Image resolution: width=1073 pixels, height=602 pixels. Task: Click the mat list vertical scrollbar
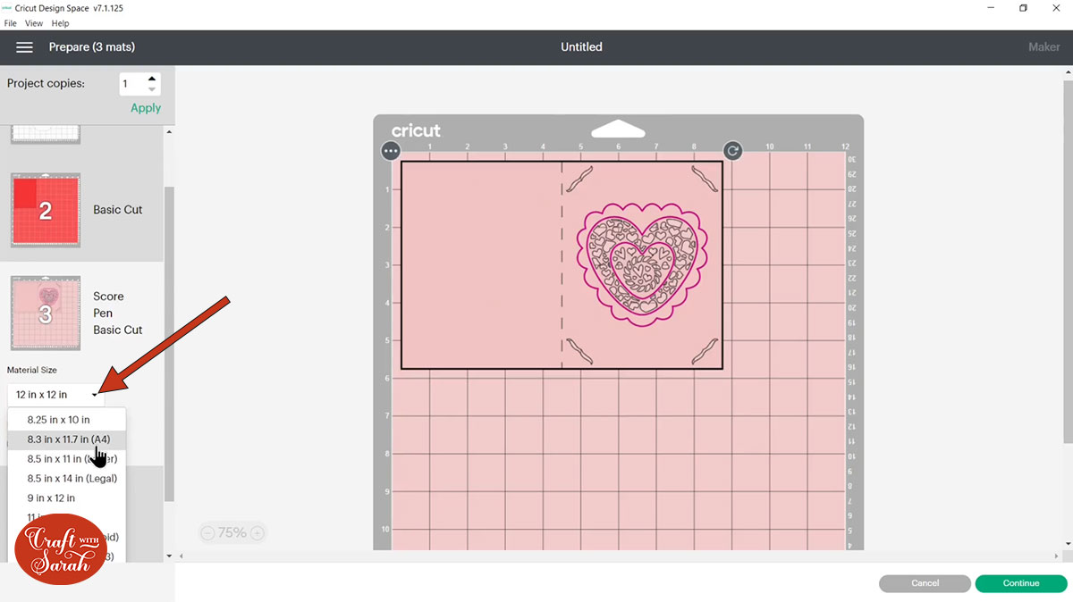[170, 344]
